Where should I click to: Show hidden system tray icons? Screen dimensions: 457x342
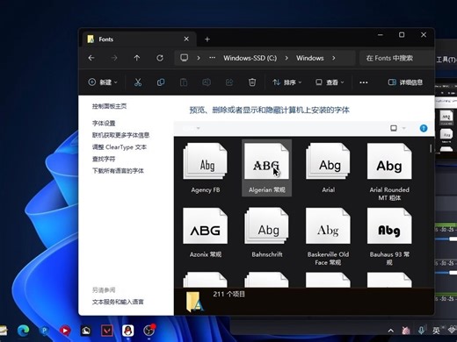[x=390, y=331]
